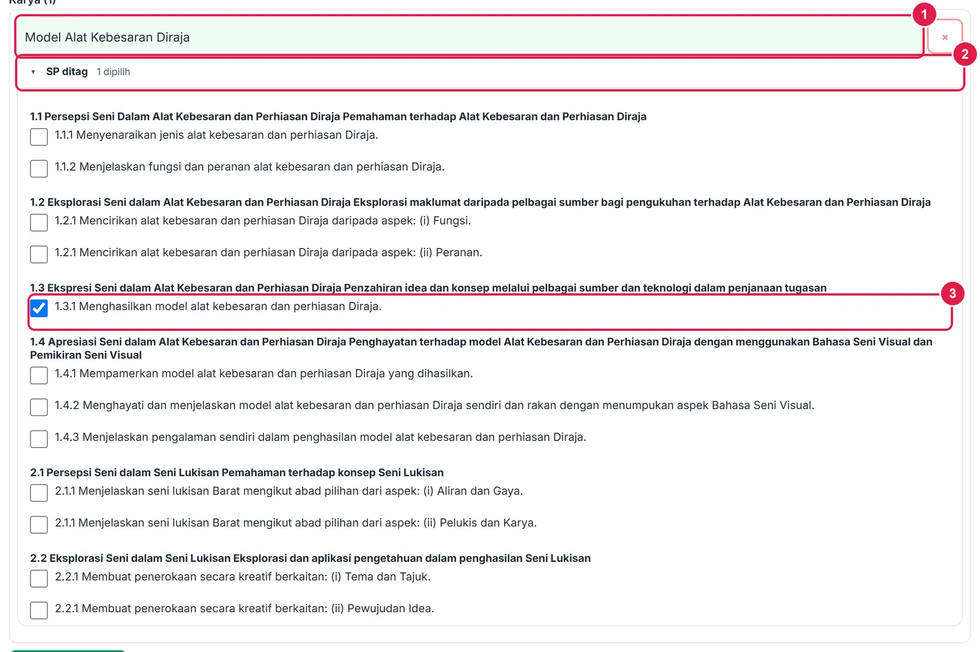Check 2.2.1 penerokaan (i) Tema dan Tajuk
980x652 pixels.
tap(39, 578)
